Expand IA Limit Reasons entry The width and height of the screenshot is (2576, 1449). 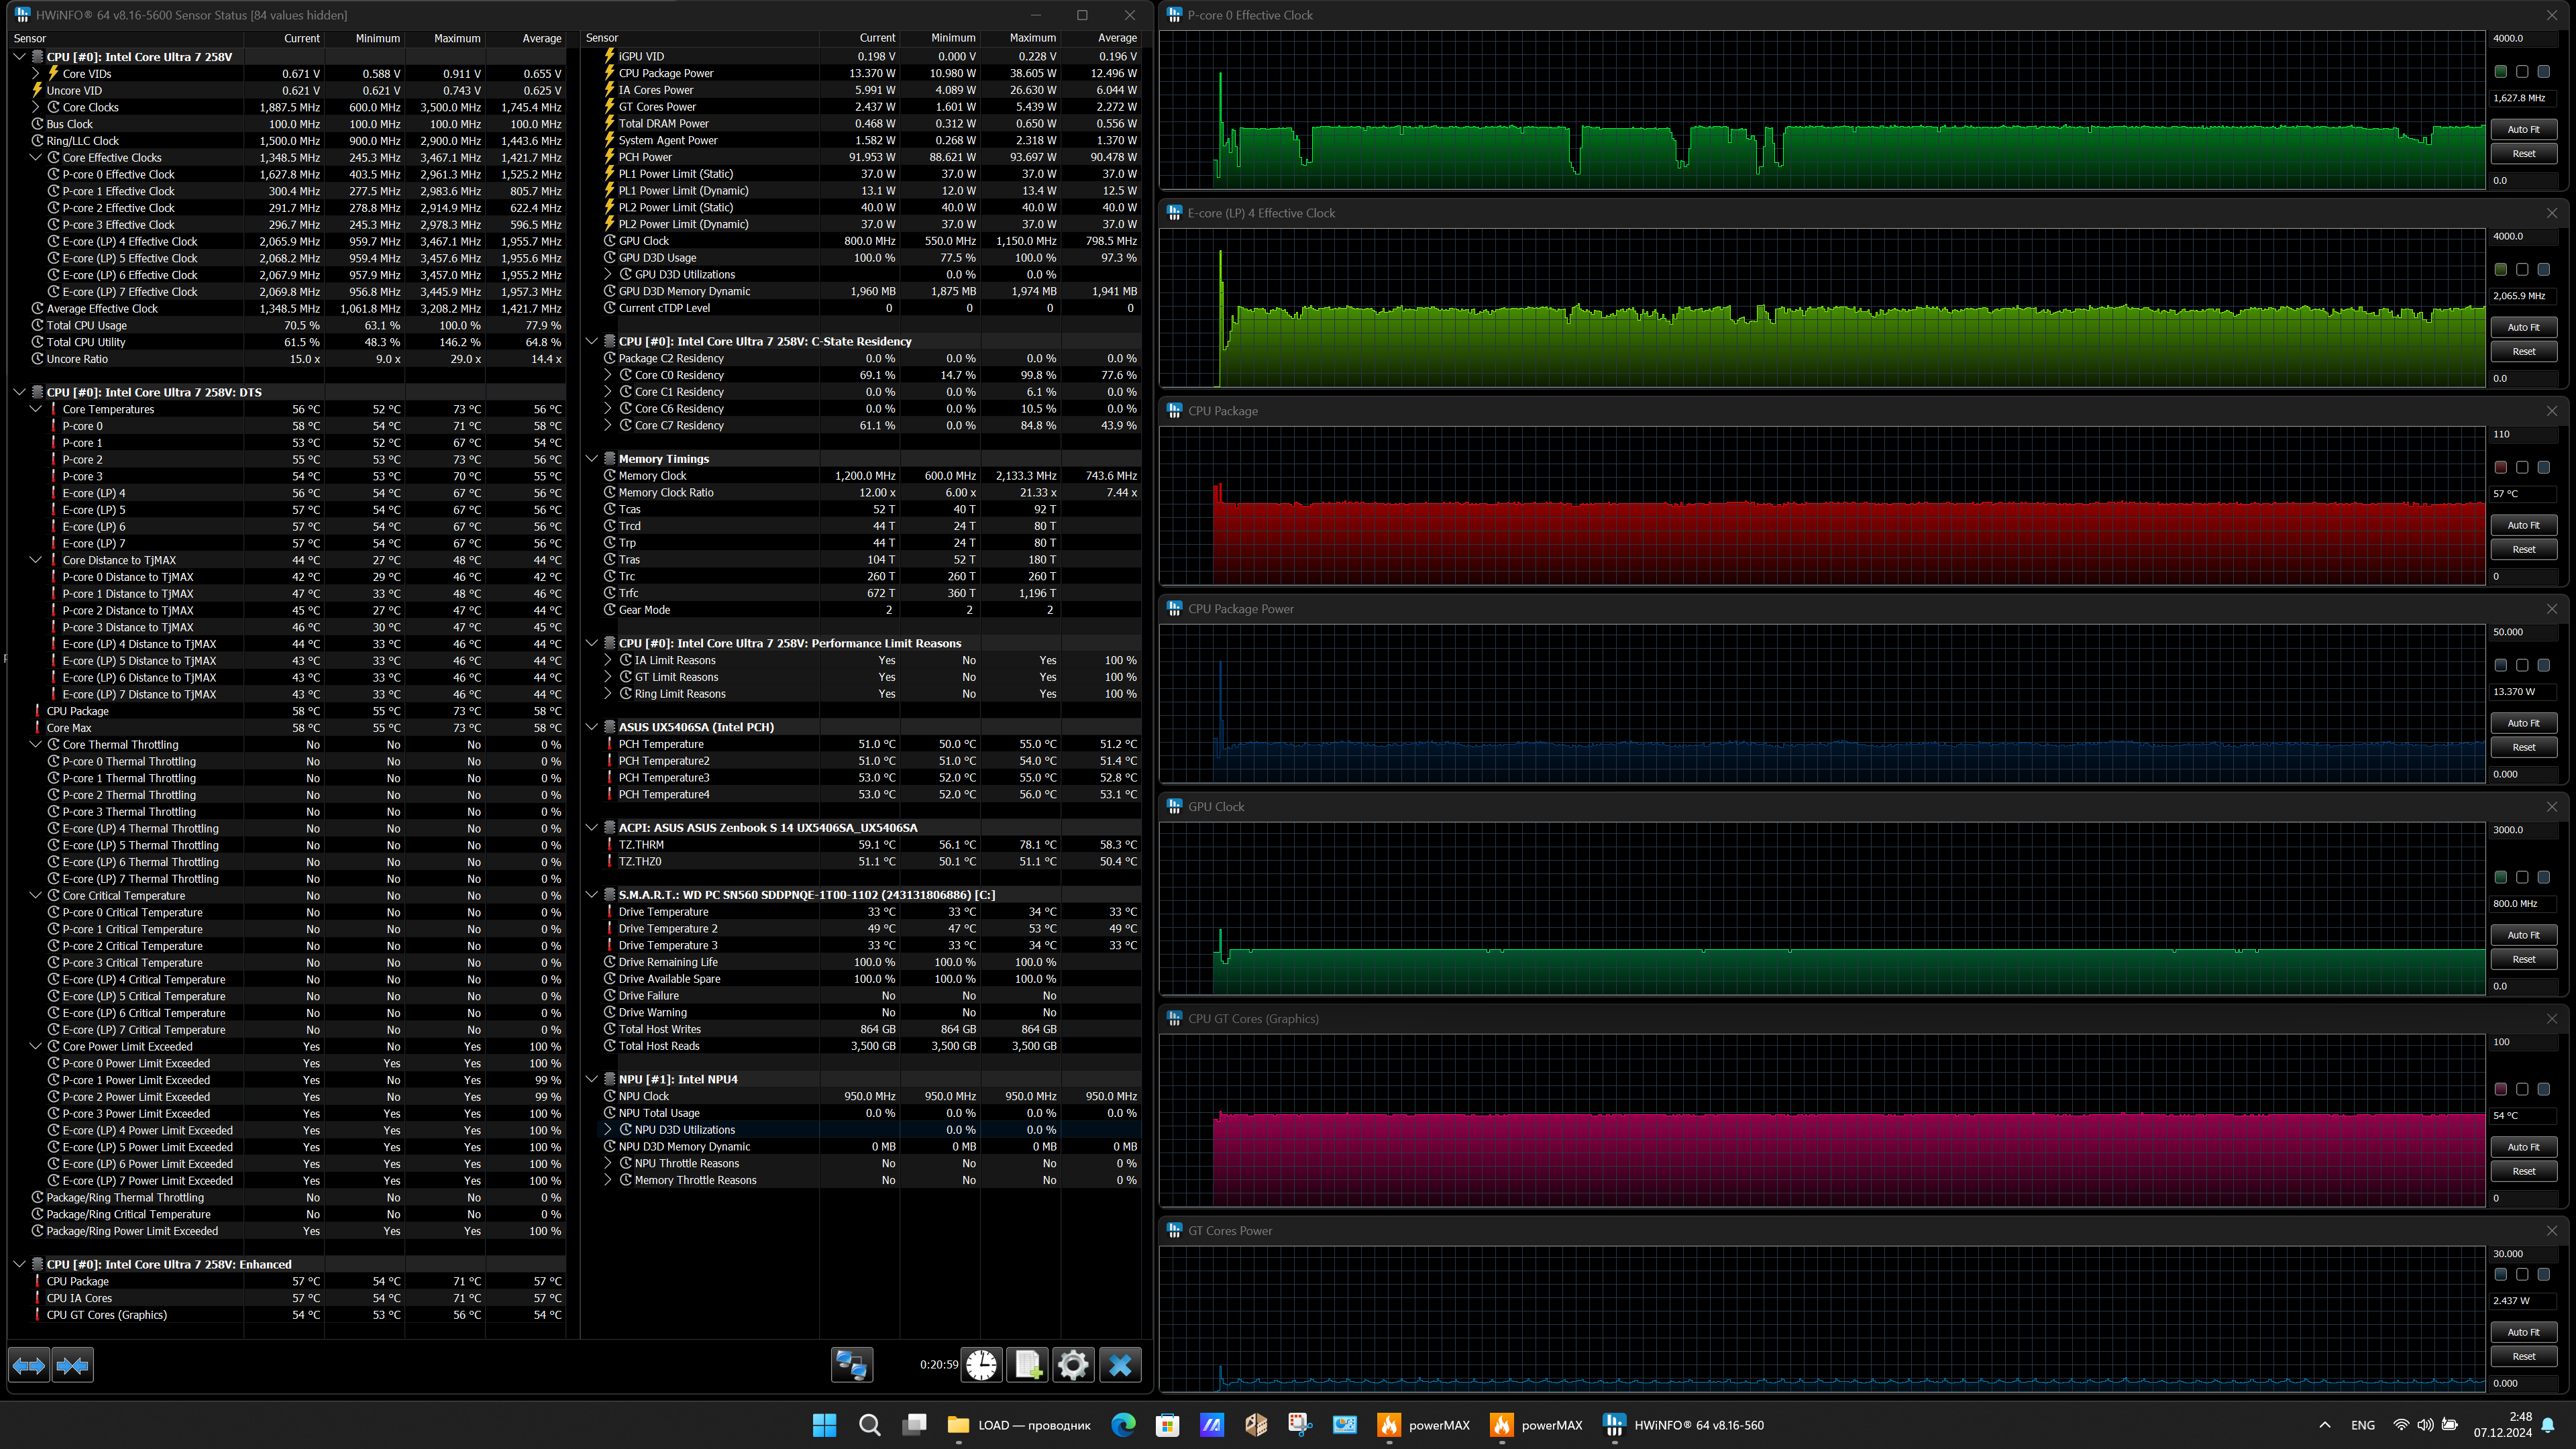pyautogui.click(x=608, y=660)
